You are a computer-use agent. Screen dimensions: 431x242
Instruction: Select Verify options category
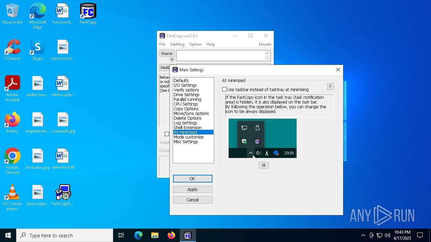pos(193,90)
